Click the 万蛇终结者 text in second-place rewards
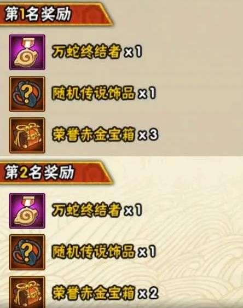 [86, 210]
